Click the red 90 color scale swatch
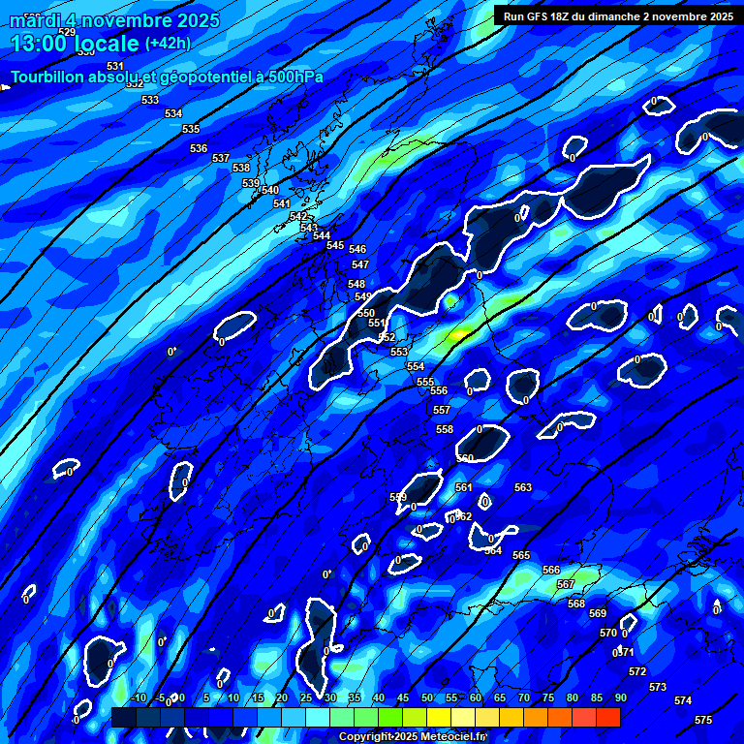 tap(608, 717)
